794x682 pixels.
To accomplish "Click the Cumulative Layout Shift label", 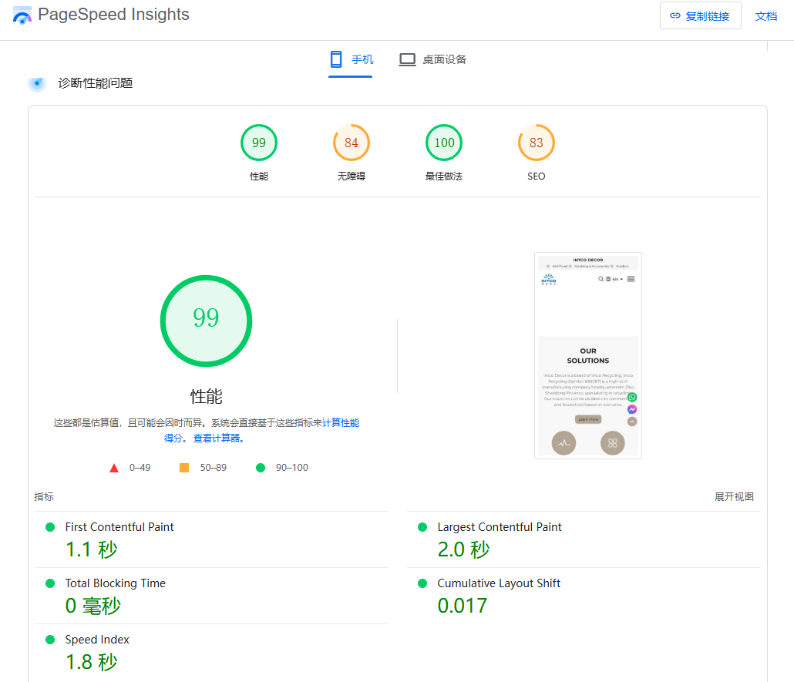I will click(x=499, y=583).
